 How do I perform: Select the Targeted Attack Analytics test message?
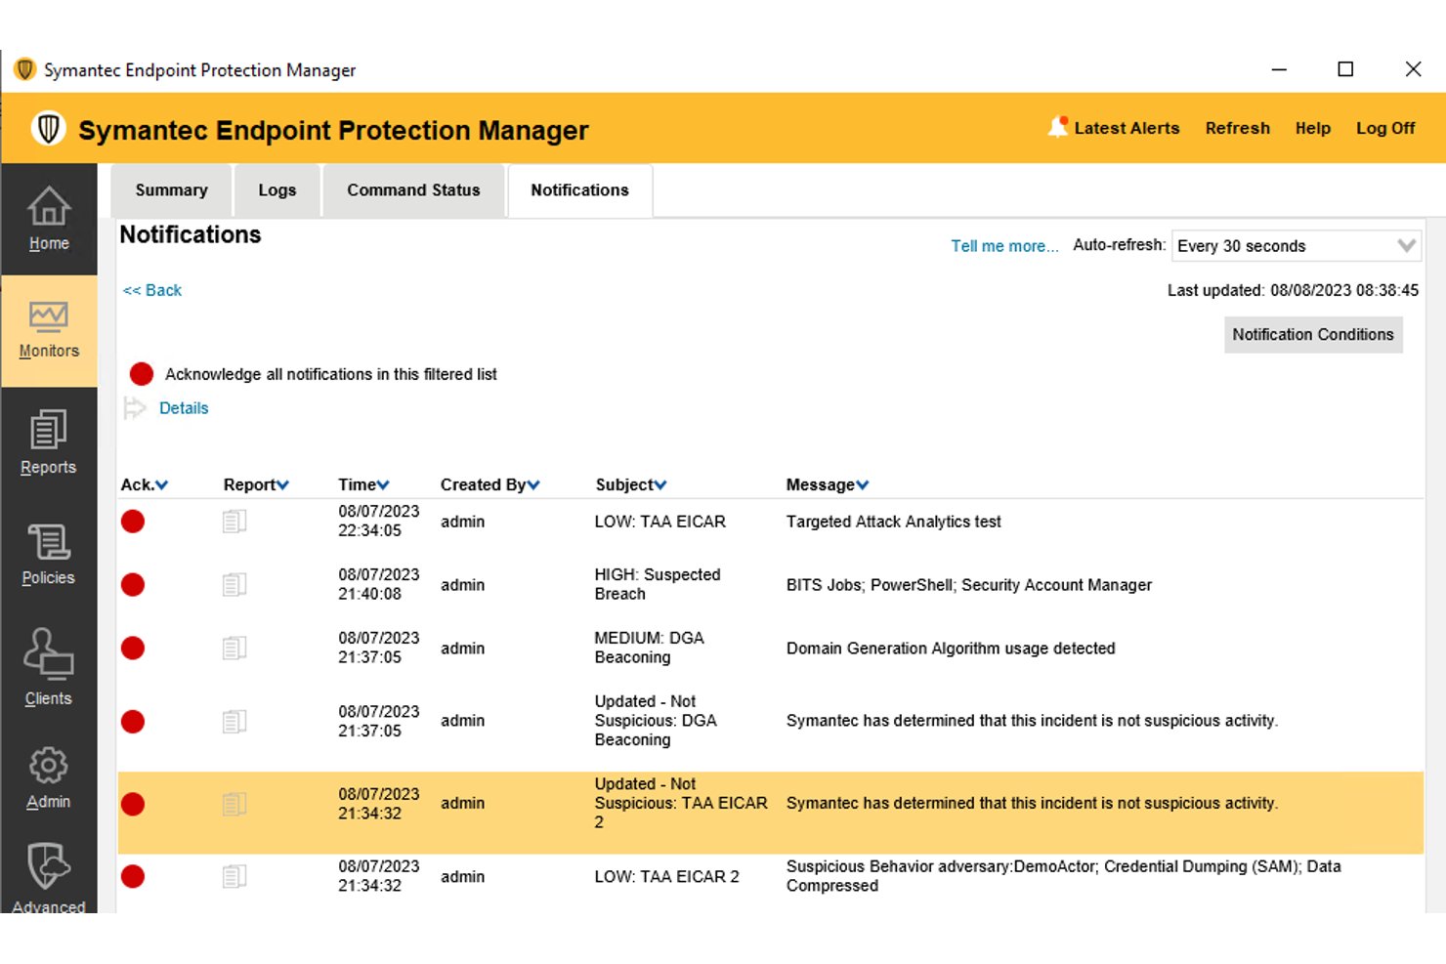(x=894, y=522)
